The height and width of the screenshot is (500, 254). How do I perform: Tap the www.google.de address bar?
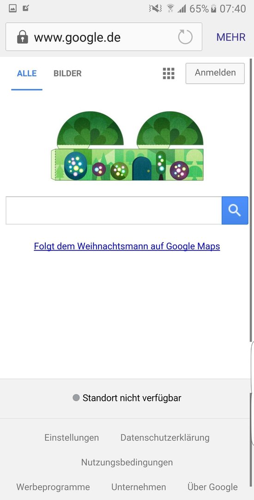(103, 37)
